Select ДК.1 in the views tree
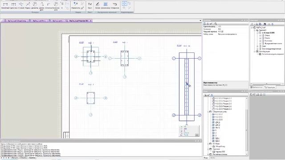 pos(218,122)
